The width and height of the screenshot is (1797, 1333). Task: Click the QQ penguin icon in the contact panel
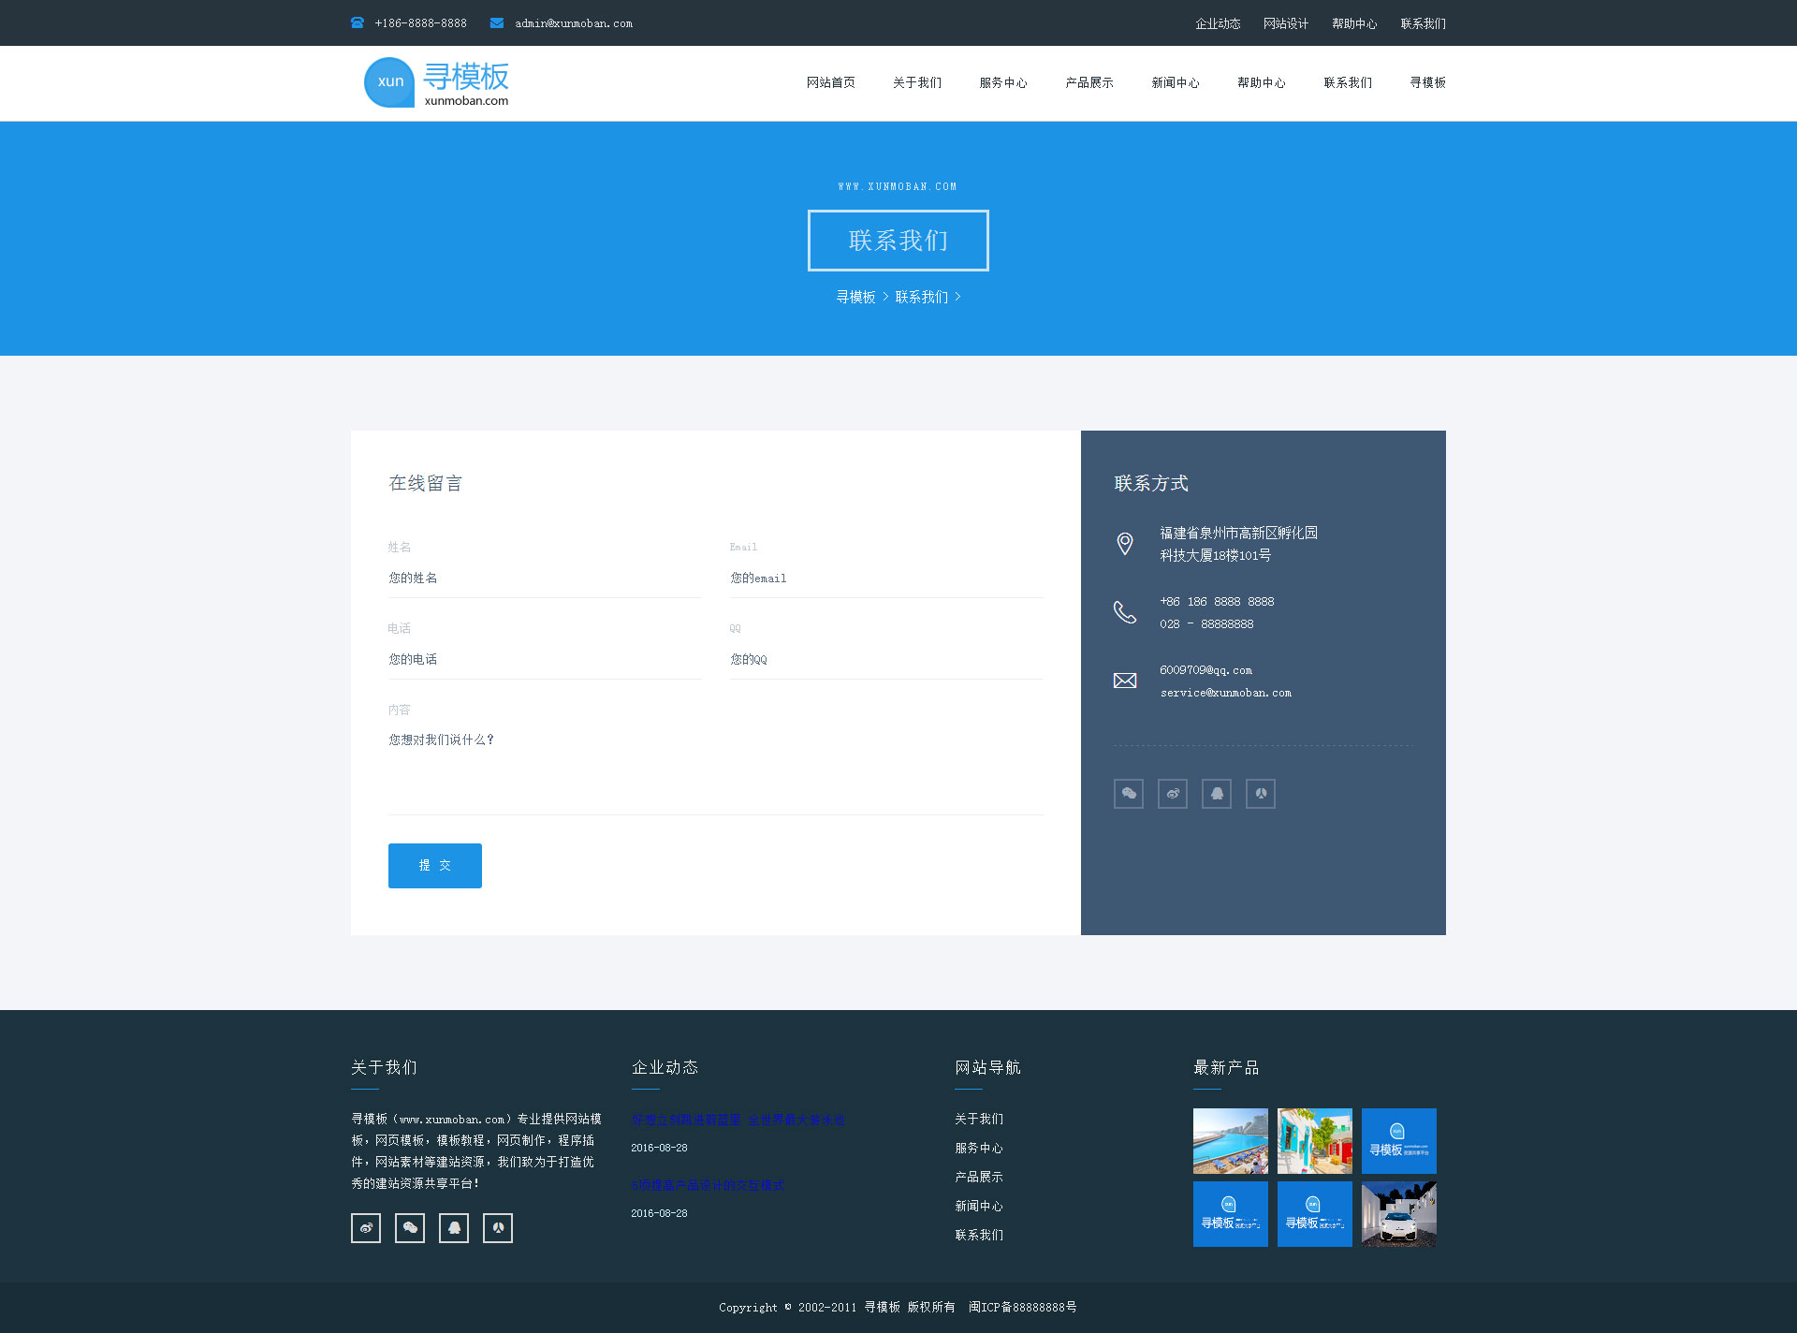[x=1217, y=794]
